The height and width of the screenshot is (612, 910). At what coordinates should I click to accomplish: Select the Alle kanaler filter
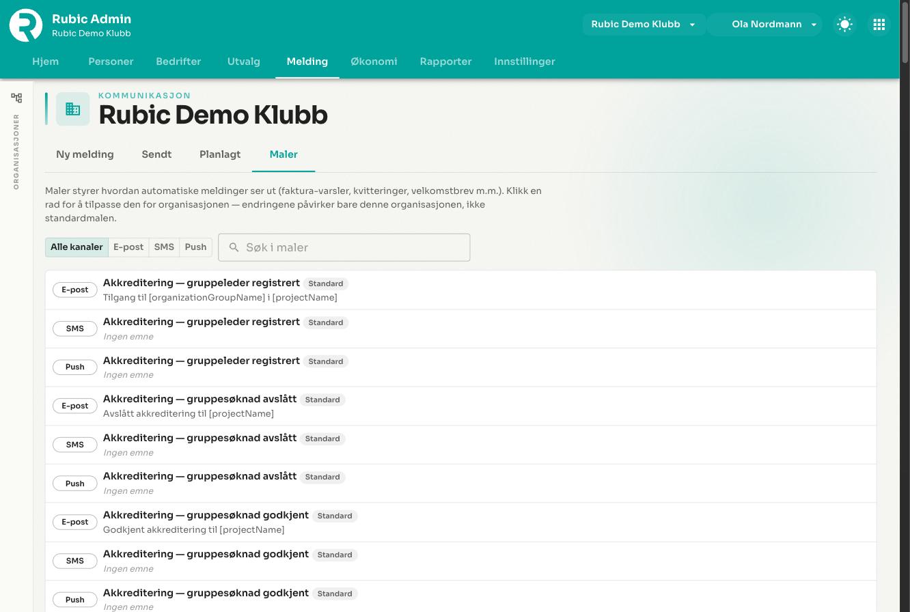(x=77, y=247)
